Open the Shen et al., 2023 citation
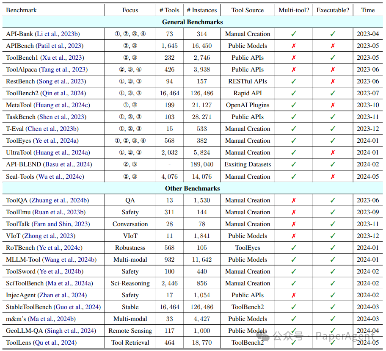This screenshot has height=351, width=386. [63, 117]
